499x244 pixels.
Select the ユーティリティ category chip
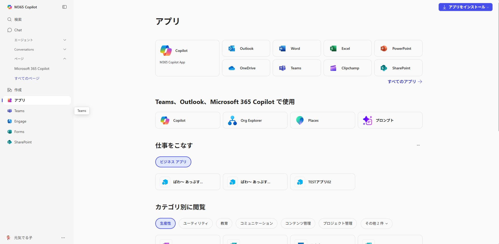196,223
